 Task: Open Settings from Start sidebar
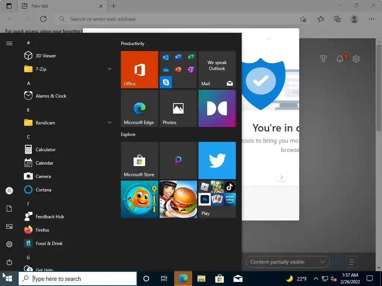(9, 244)
